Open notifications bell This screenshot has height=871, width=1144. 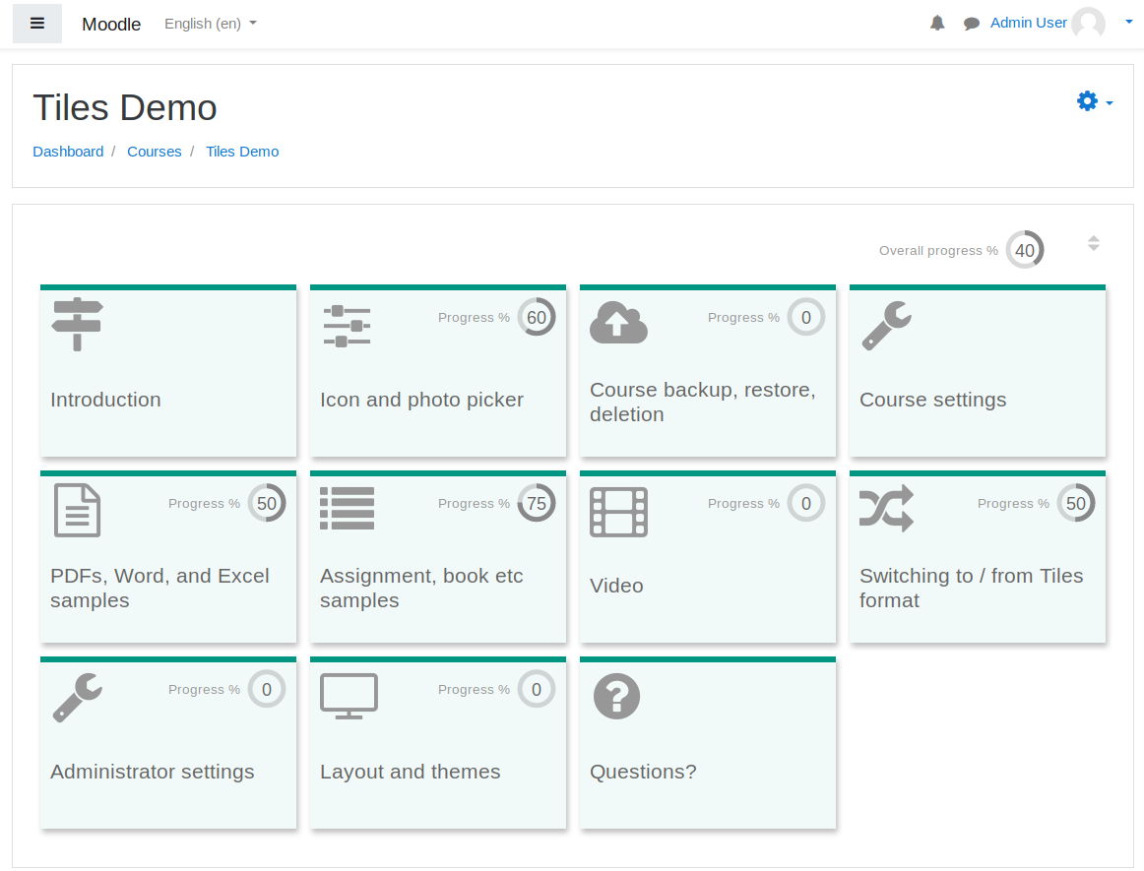(x=937, y=24)
